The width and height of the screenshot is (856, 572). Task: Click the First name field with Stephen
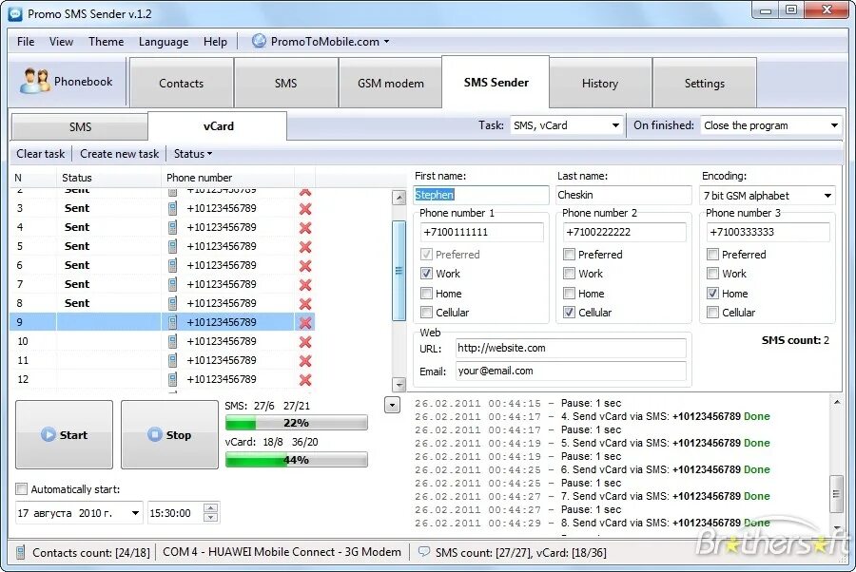coord(481,195)
